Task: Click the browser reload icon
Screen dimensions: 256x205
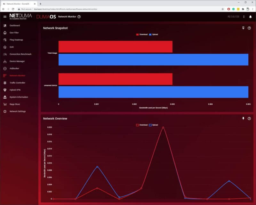Action: [13, 9]
